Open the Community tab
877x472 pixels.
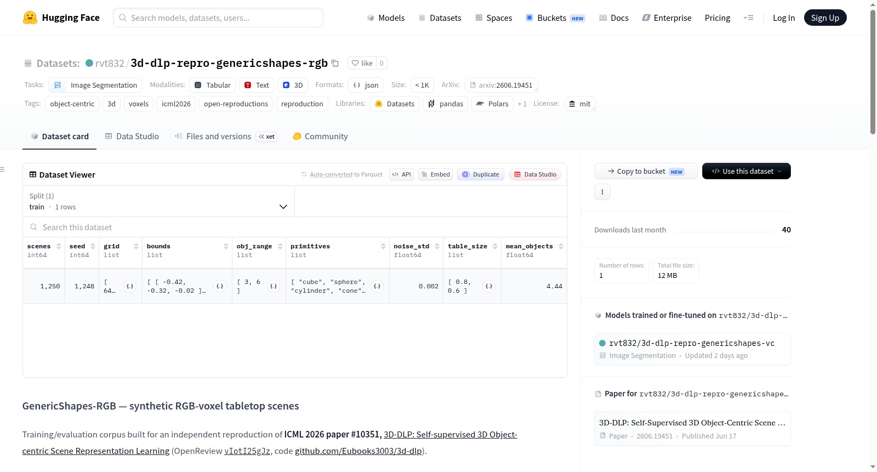321,137
